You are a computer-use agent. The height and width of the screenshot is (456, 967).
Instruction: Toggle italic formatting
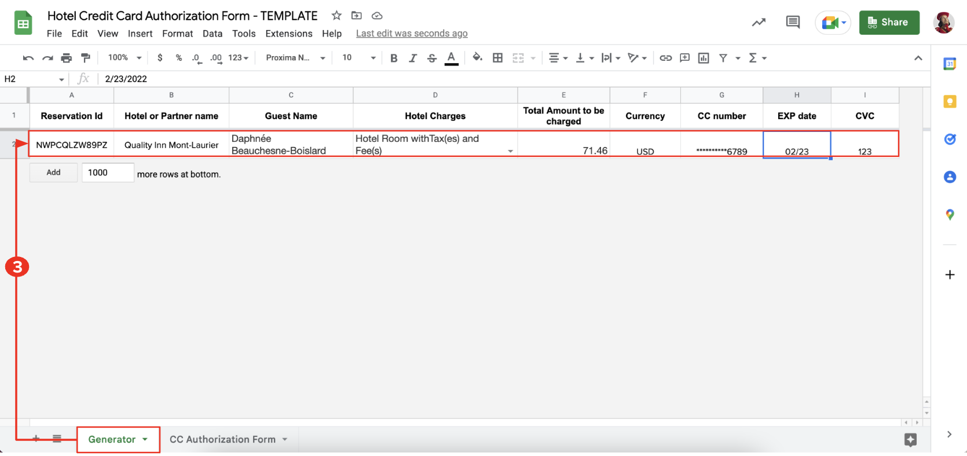(x=413, y=58)
